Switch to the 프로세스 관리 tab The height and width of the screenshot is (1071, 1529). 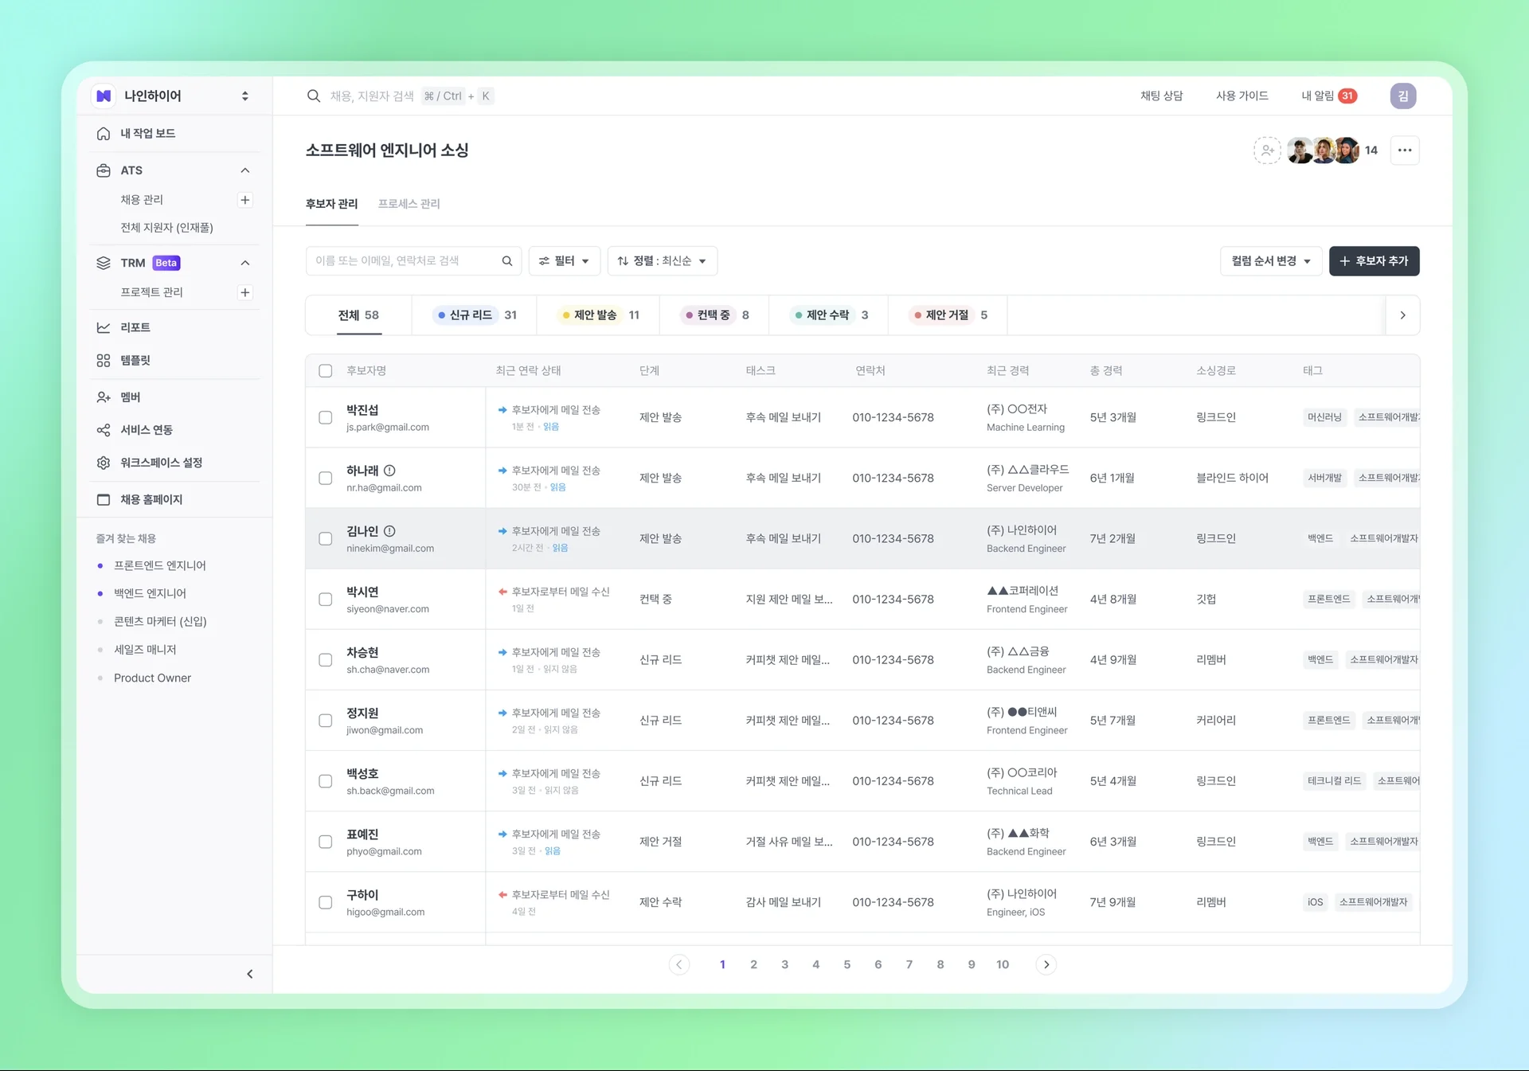coord(409,204)
